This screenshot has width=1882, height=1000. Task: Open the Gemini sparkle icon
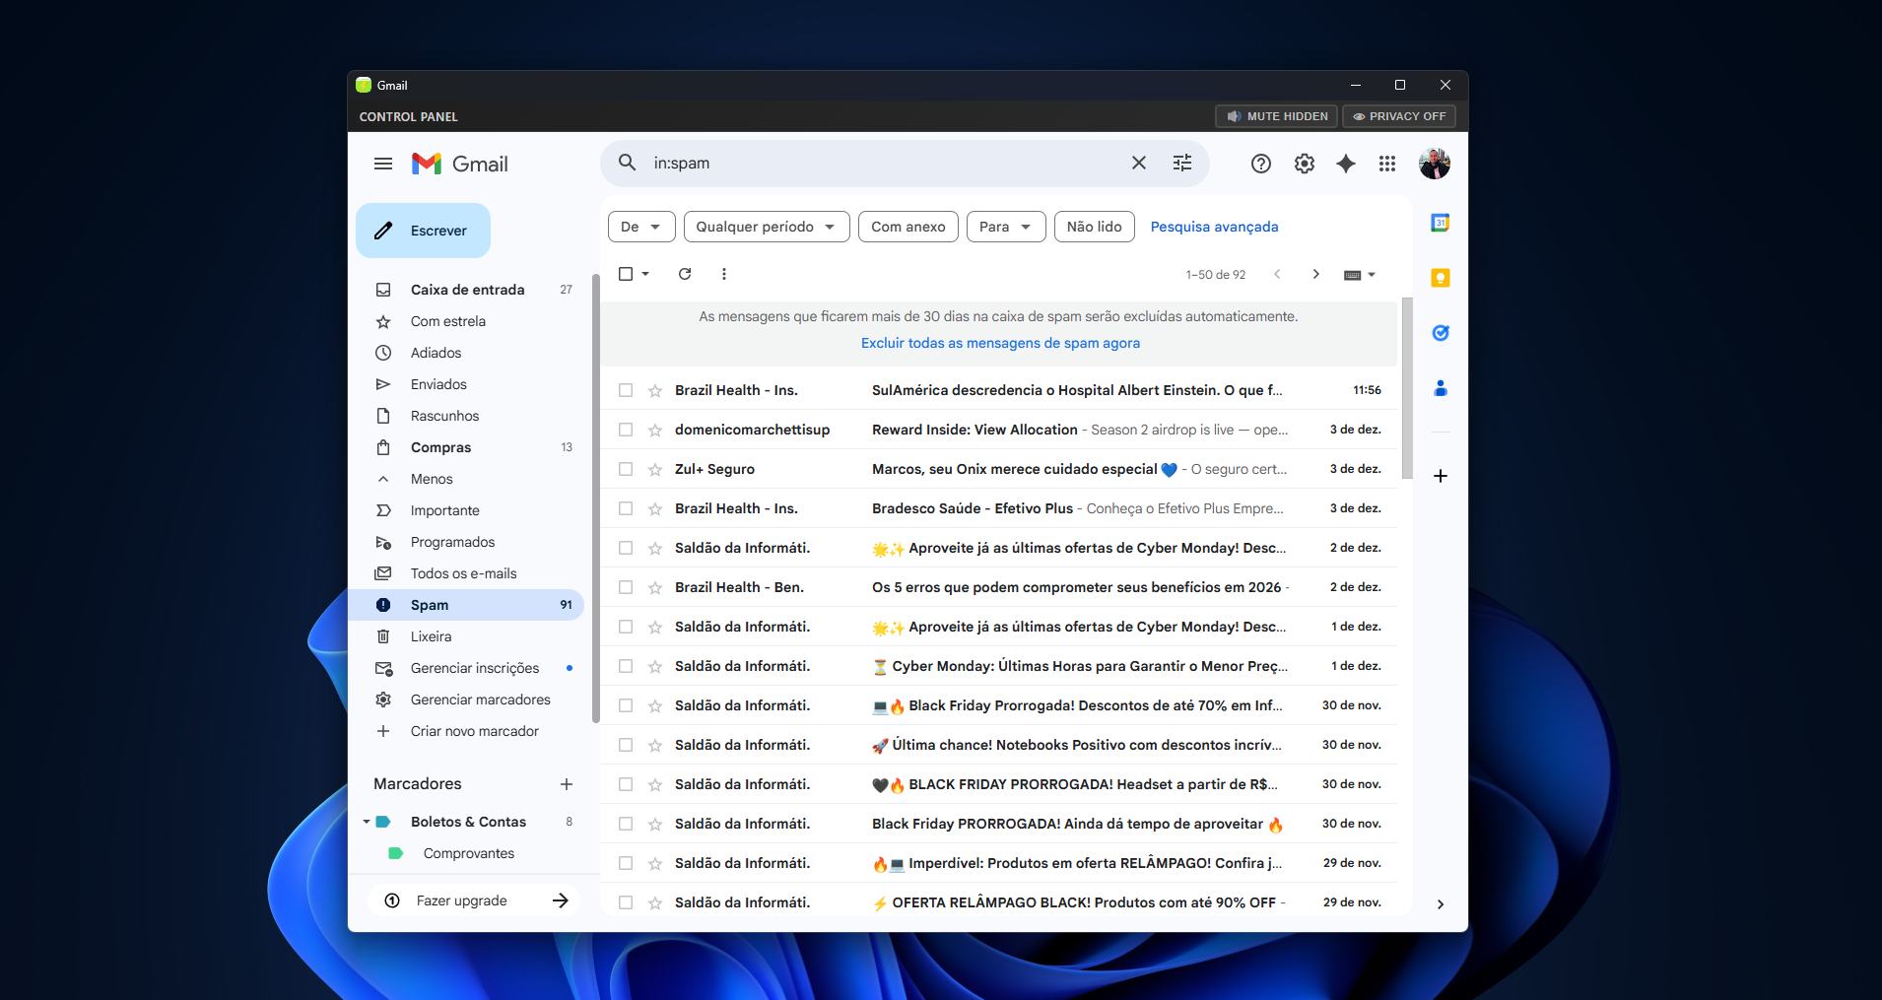pyautogui.click(x=1345, y=163)
